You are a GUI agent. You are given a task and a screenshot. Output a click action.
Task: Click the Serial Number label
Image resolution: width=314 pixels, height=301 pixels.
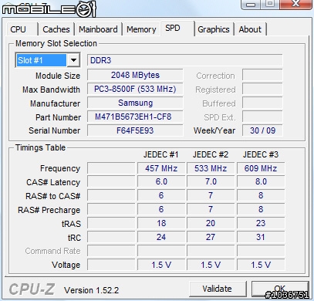click(x=55, y=130)
